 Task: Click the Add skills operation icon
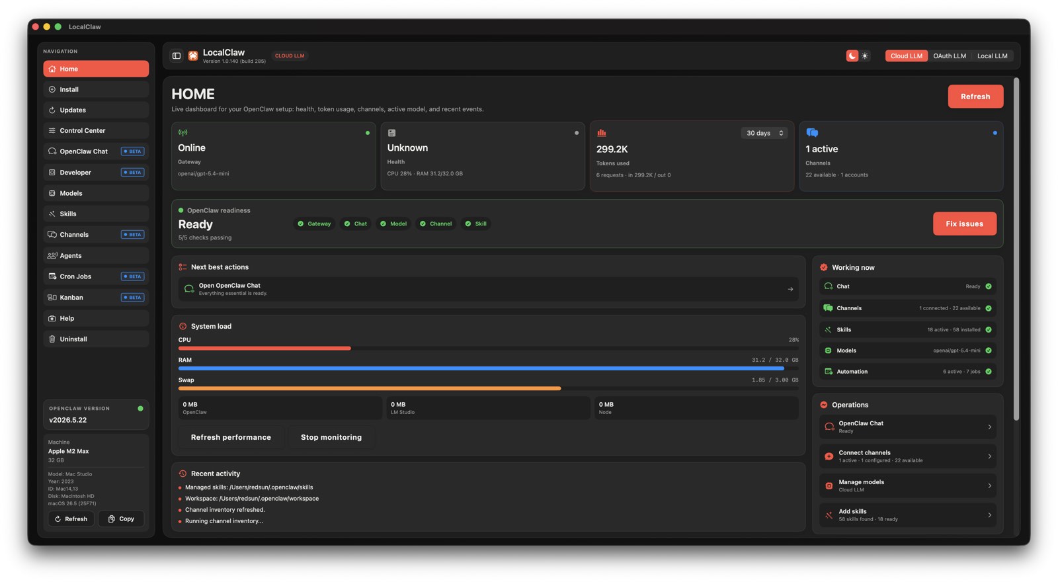[829, 515]
